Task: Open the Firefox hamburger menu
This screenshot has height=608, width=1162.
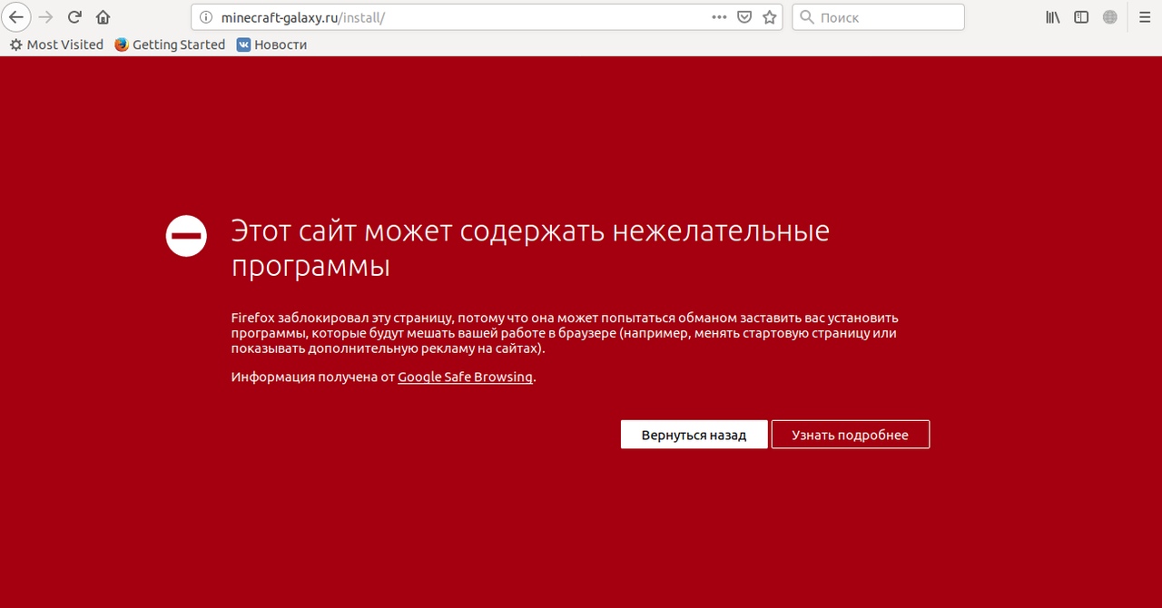Action: 1144,17
